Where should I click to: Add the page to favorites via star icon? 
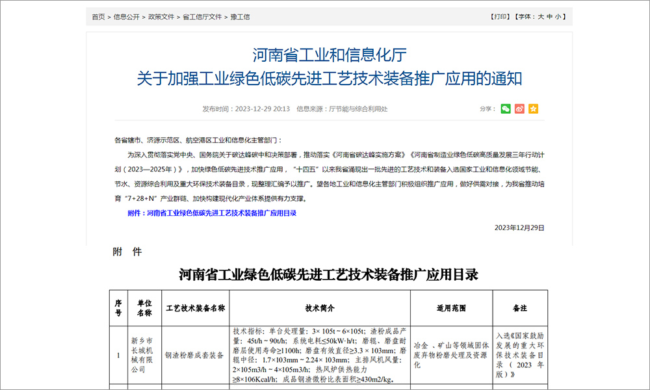pyautogui.click(x=534, y=109)
